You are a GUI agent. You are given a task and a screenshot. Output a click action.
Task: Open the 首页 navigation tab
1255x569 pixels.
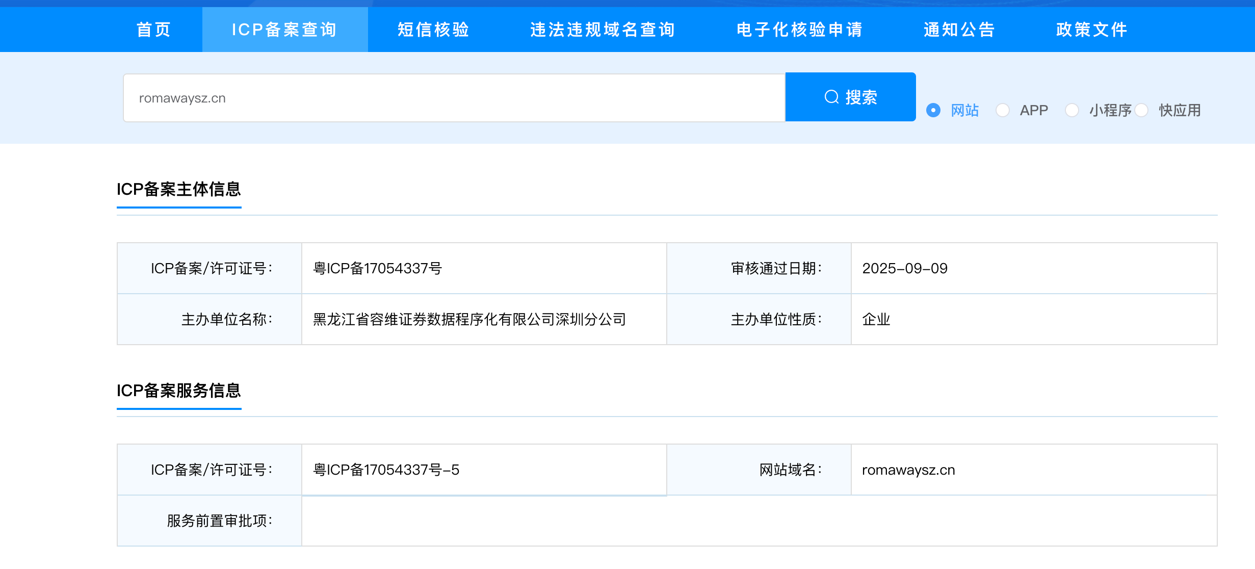(x=153, y=30)
